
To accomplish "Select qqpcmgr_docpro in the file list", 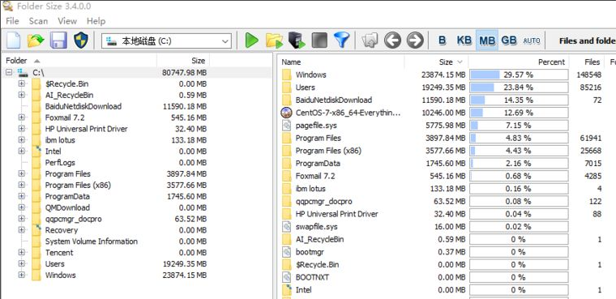I will [x=323, y=201].
